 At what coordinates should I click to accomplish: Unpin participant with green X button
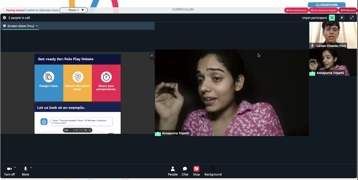(332, 18)
